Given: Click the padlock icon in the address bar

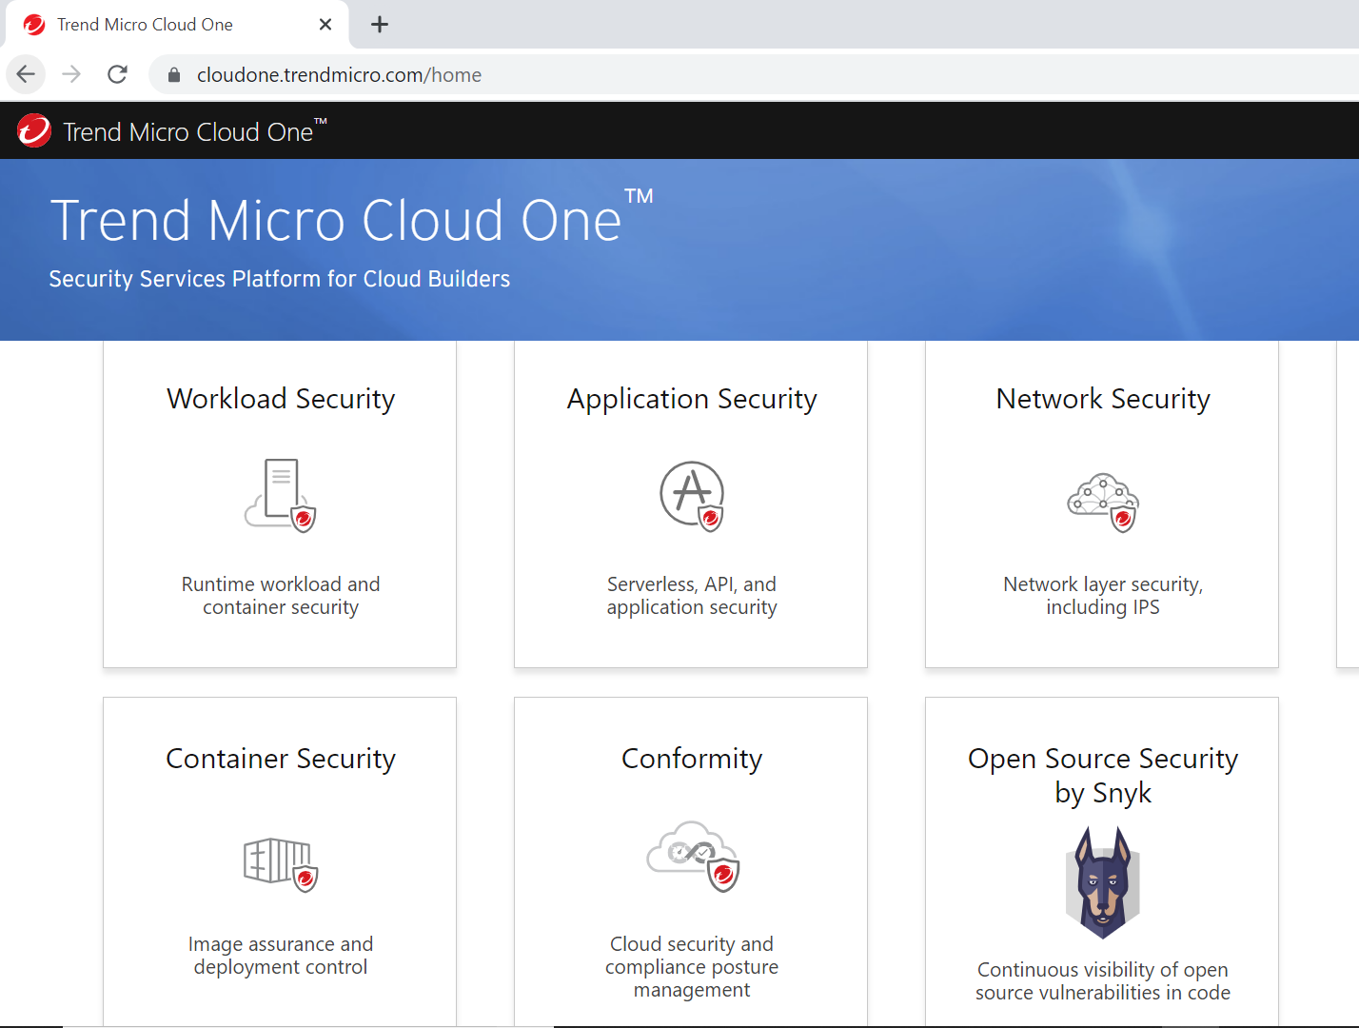Looking at the screenshot, I should (174, 75).
